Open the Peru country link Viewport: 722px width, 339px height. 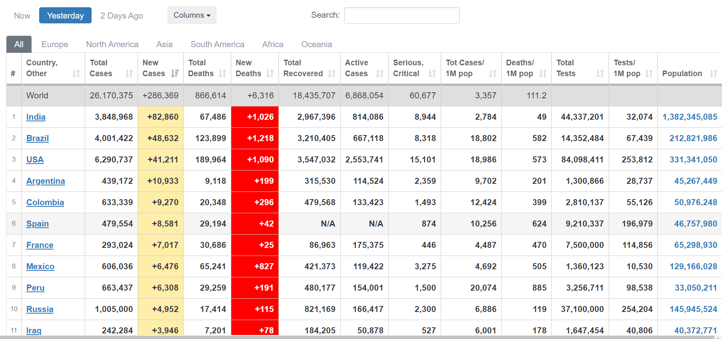coord(36,288)
